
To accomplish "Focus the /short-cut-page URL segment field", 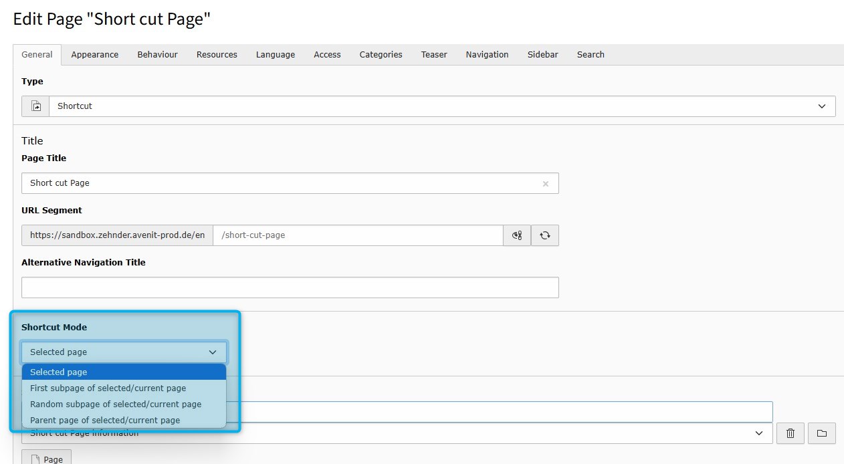I will (357, 235).
